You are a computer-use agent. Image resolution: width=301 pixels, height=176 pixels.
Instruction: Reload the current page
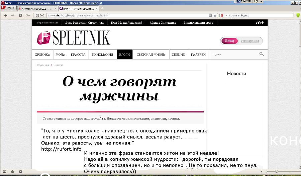pyautogui.click(x=20, y=15)
